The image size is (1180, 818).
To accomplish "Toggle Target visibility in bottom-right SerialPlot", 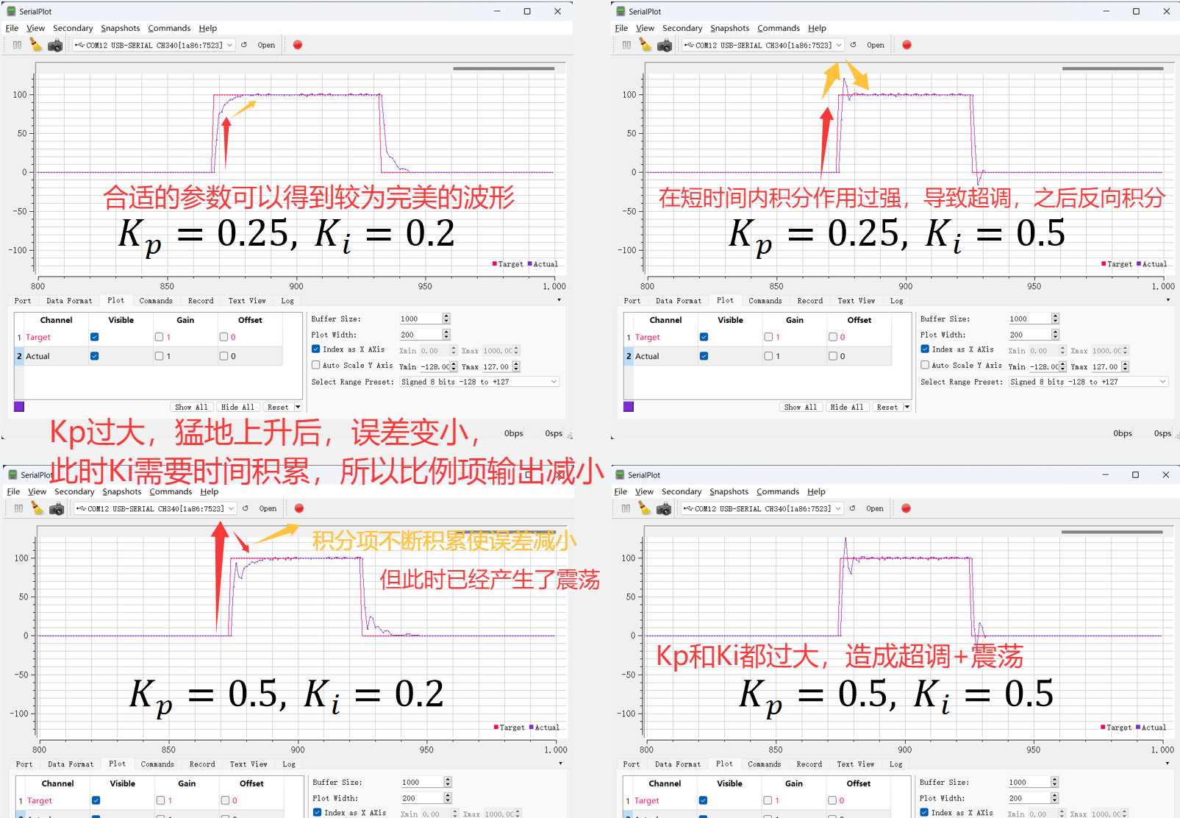I will coord(704,800).
